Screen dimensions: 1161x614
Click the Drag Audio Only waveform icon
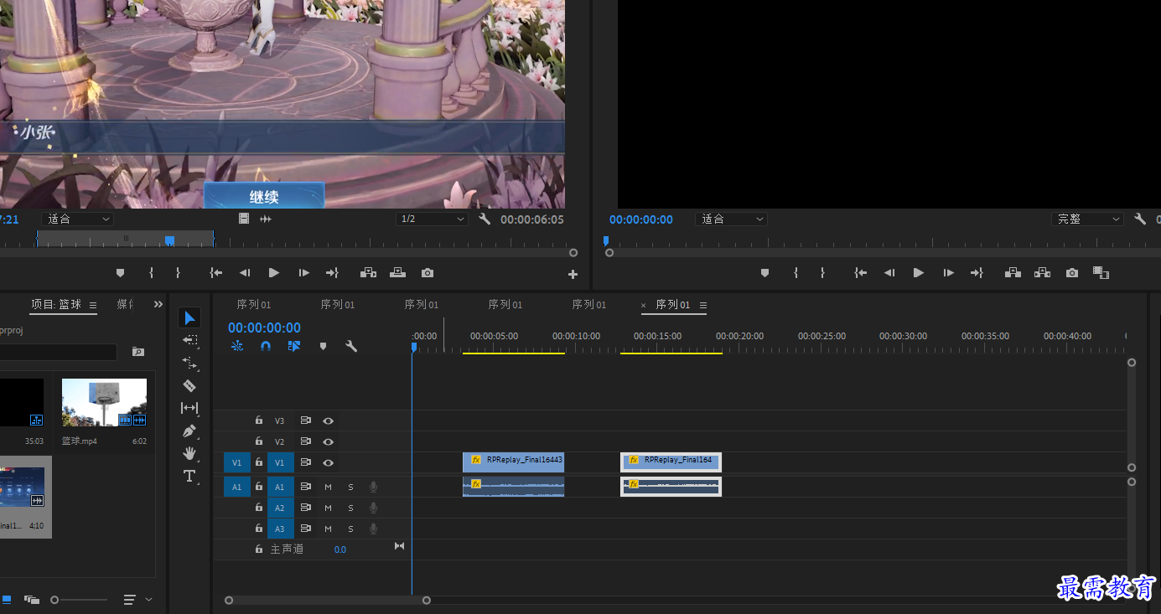(266, 219)
